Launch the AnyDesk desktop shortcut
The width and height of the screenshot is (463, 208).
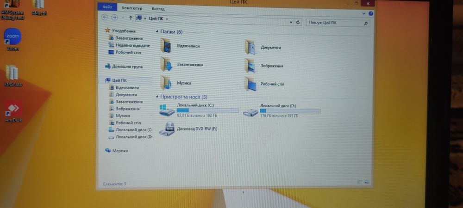tap(13, 111)
